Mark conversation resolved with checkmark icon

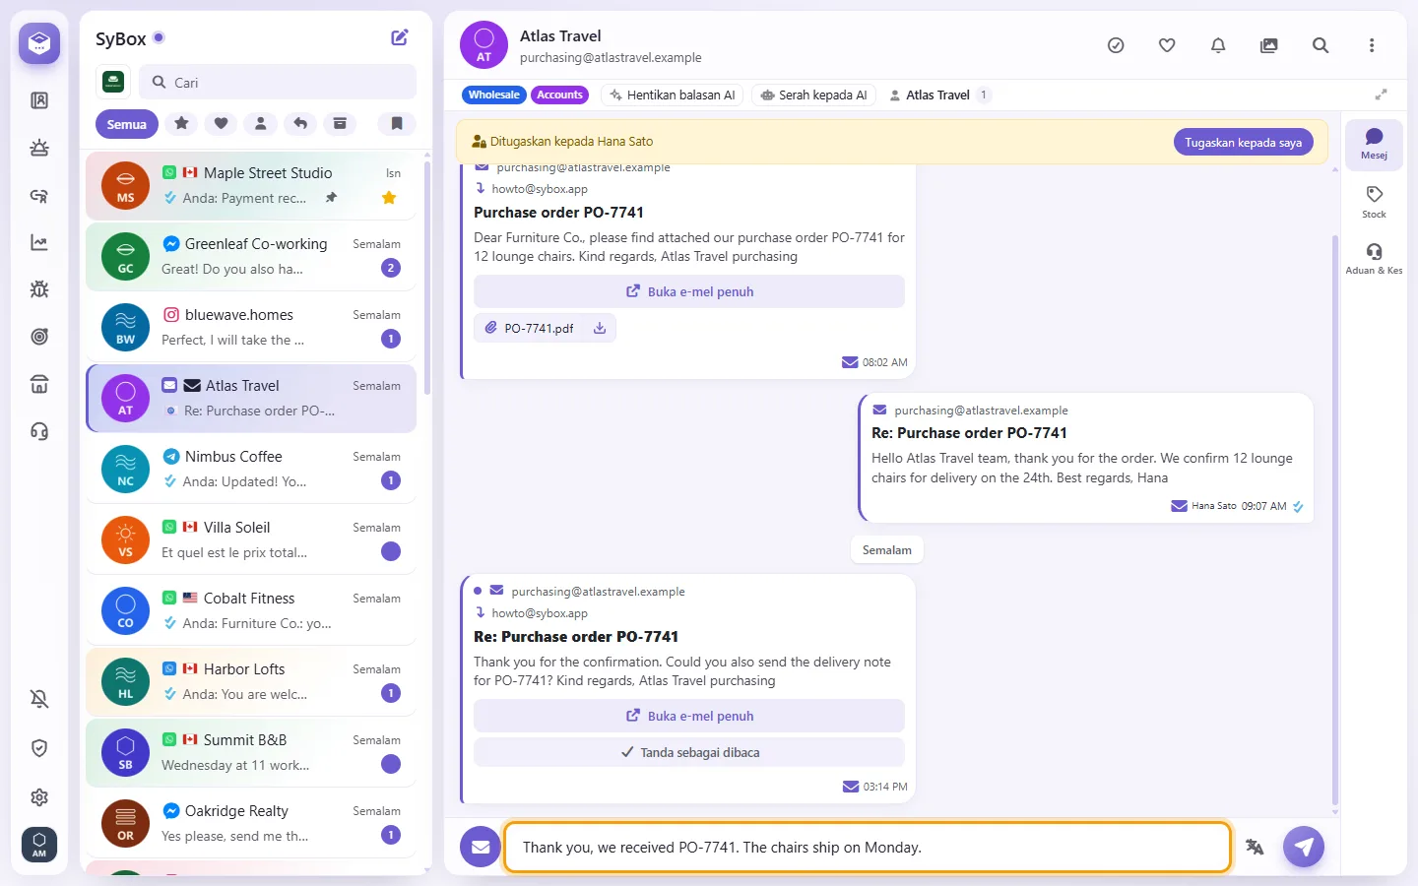click(1116, 45)
